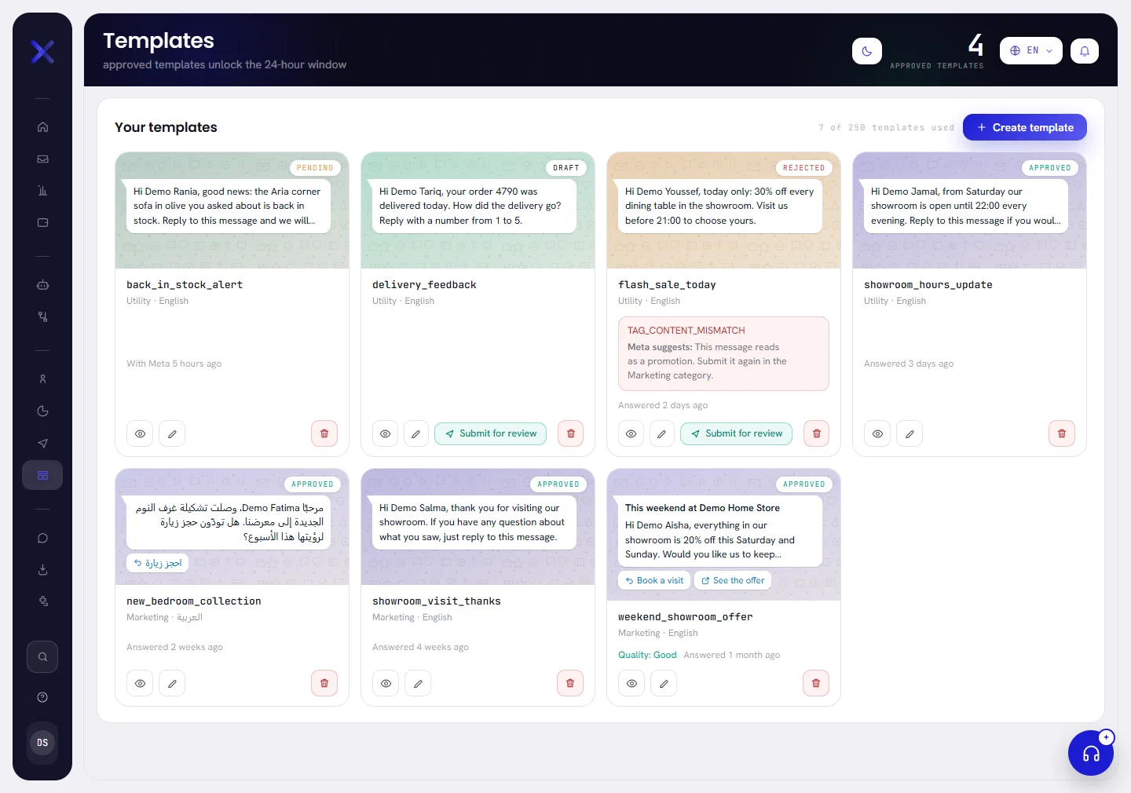Toggle dark mode with the moon icon
The width and height of the screenshot is (1131, 793).
pyautogui.click(x=867, y=51)
